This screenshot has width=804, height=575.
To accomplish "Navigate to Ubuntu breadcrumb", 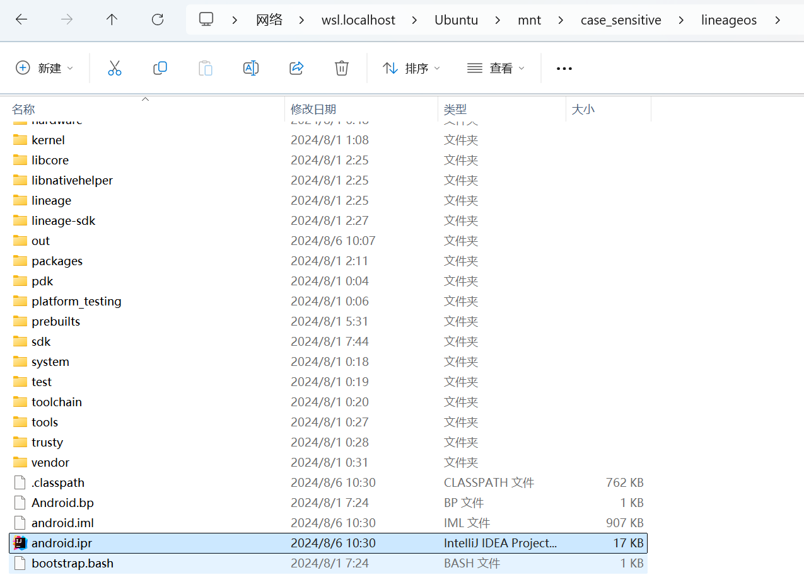I will click(x=456, y=20).
